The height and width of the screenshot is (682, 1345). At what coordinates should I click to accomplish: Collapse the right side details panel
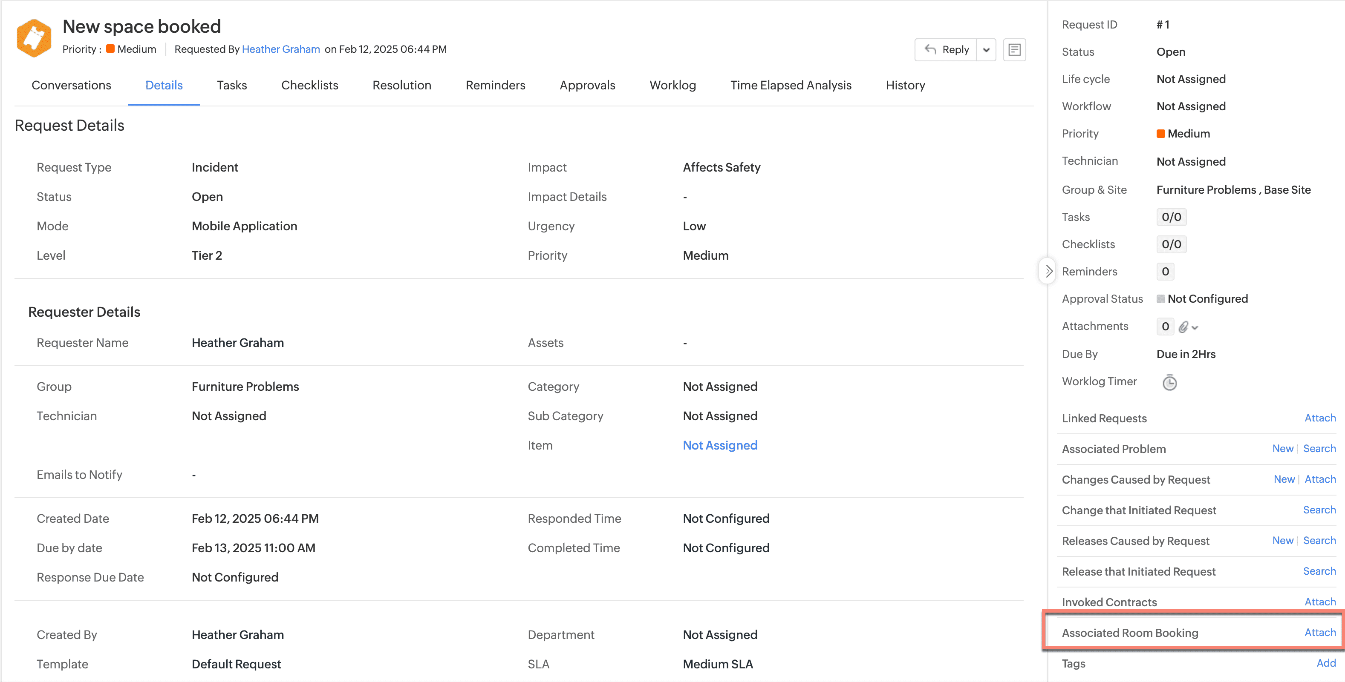point(1048,271)
